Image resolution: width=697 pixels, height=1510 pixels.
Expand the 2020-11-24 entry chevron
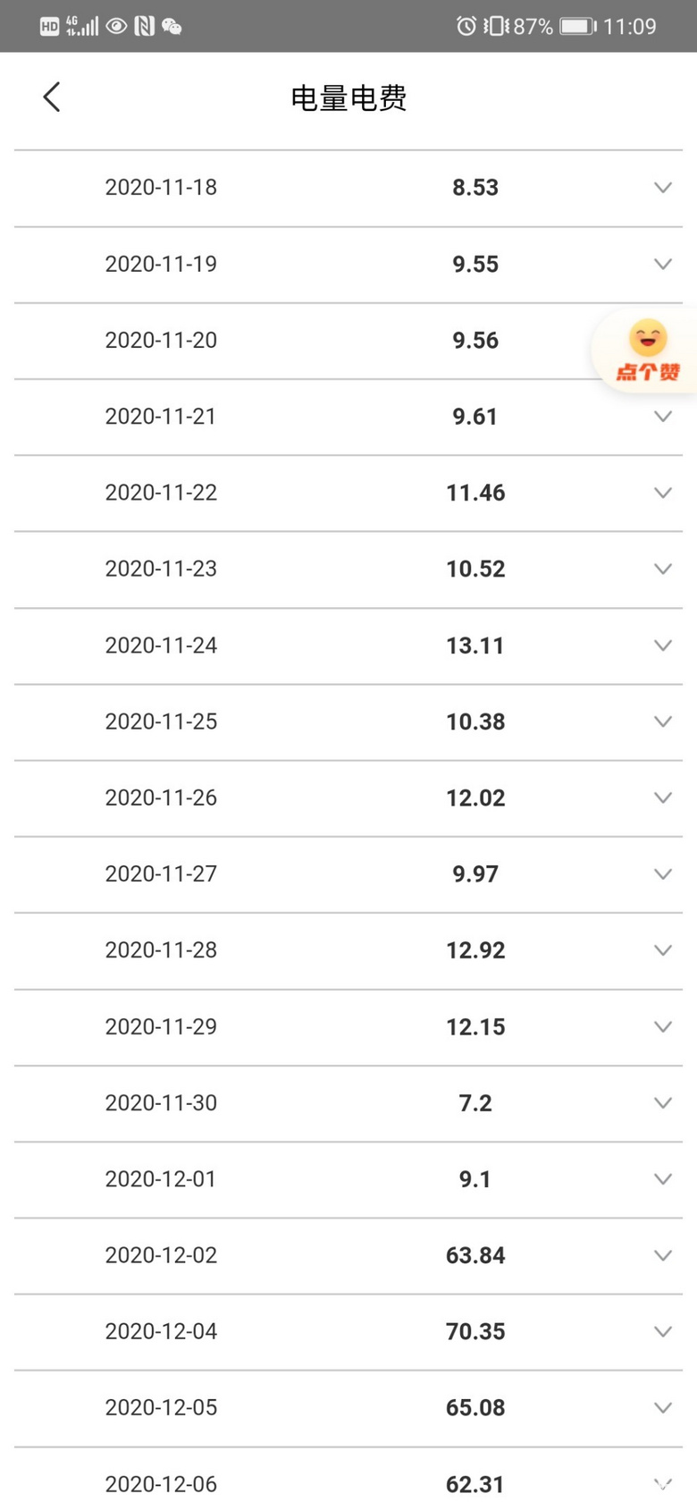(662, 645)
